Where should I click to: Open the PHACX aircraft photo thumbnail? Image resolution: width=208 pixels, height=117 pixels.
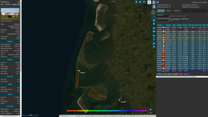coord(10,14)
